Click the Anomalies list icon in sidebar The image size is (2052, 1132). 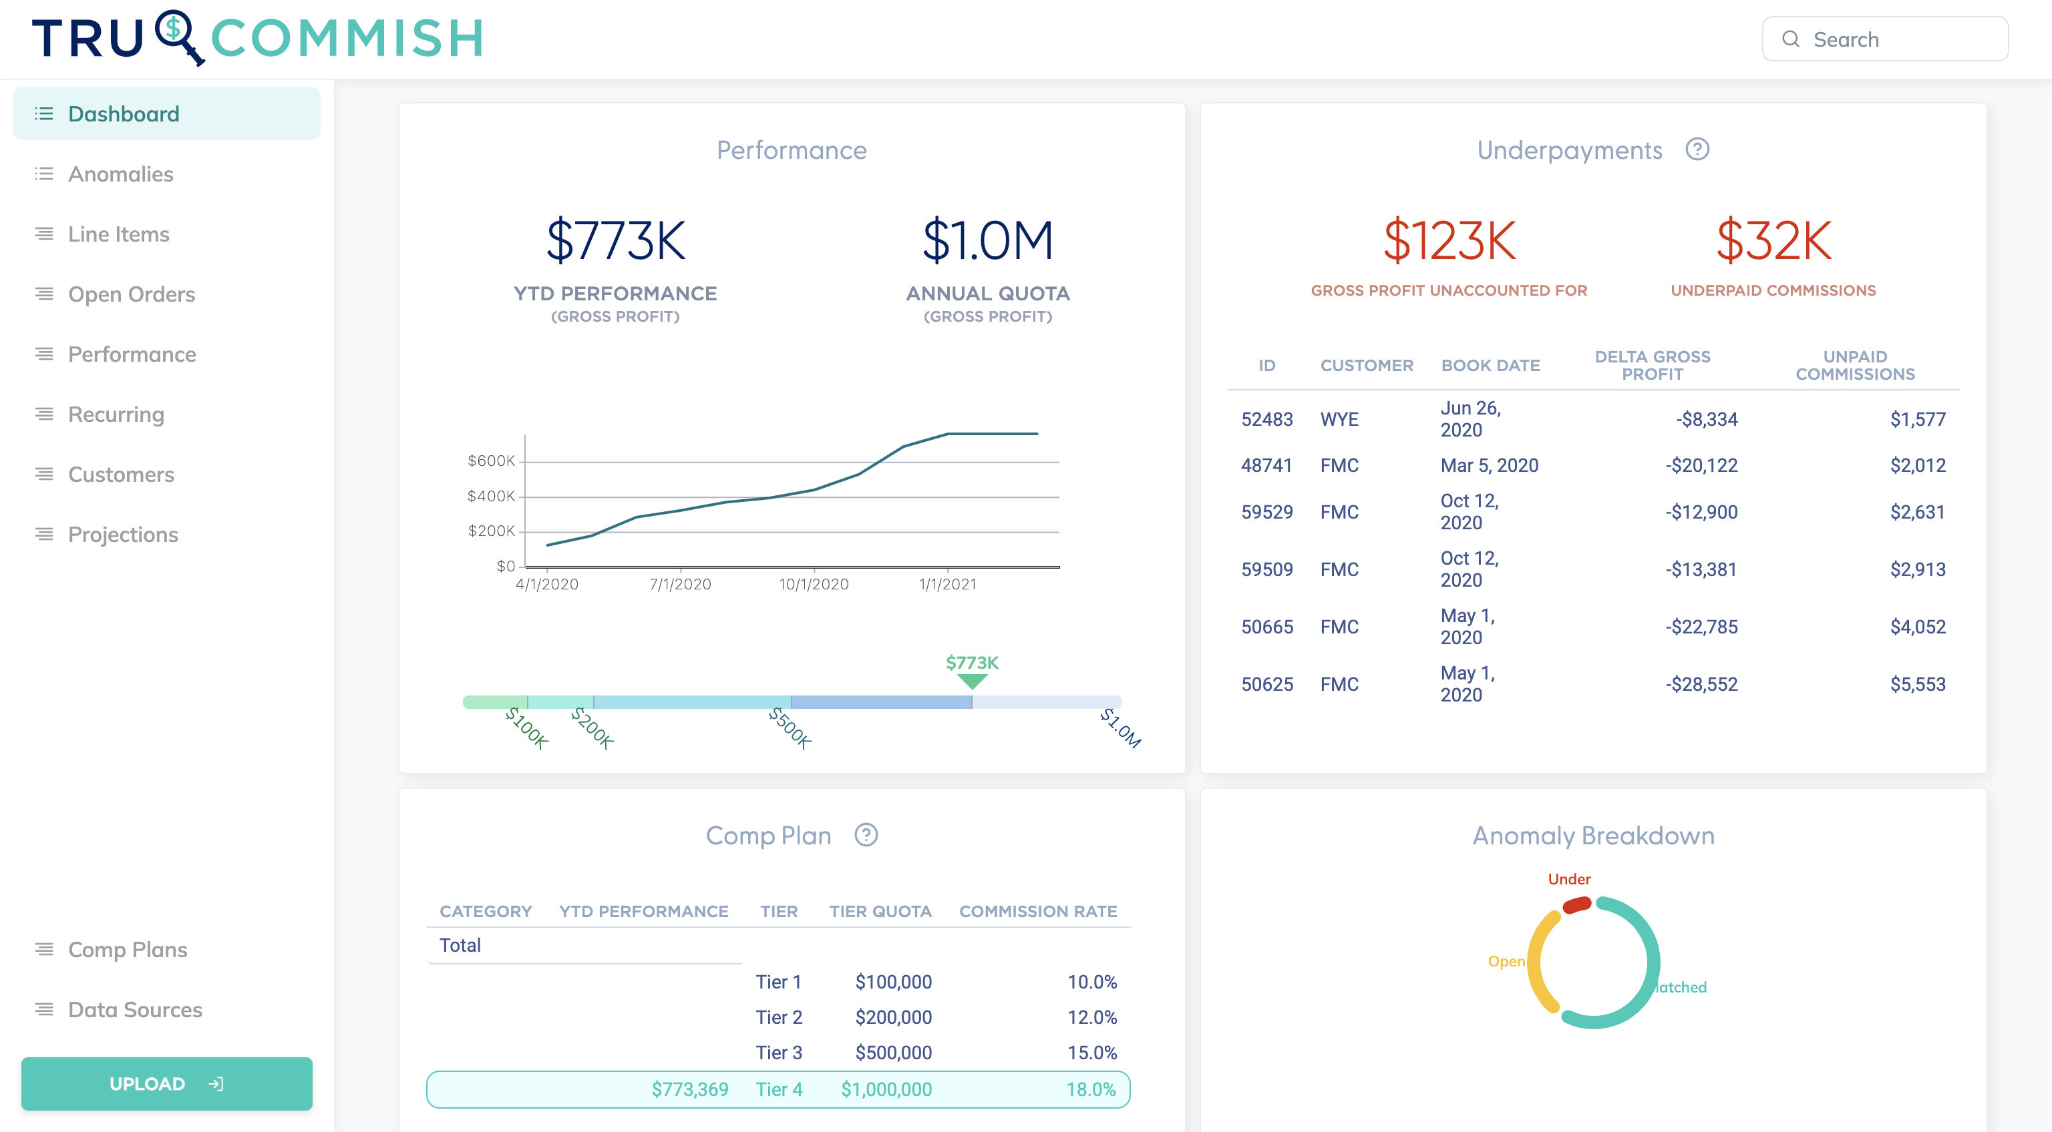[x=44, y=174]
